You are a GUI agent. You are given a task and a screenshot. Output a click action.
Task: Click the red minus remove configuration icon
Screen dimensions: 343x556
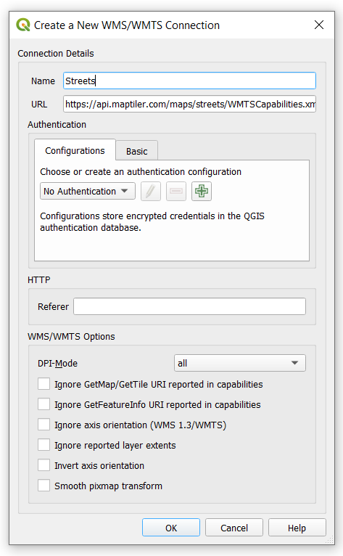pyautogui.click(x=176, y=192)
